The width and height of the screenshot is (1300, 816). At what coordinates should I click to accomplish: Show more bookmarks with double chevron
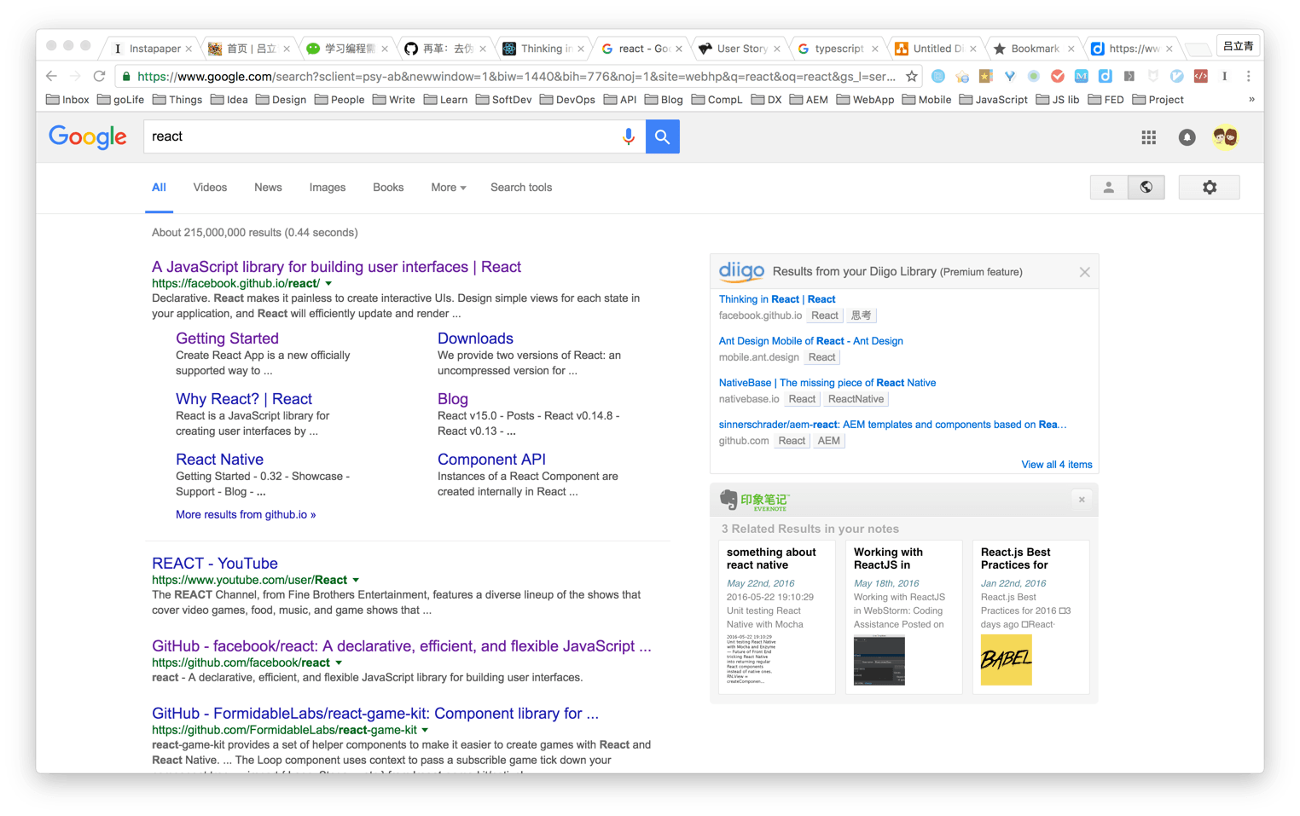(x=1251, y=100)
